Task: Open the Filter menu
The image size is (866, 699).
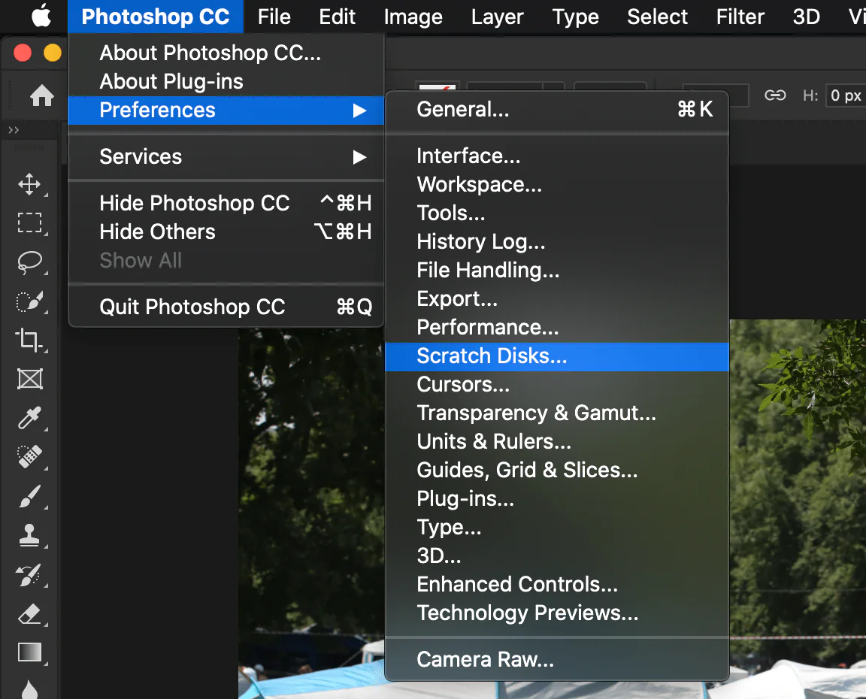Action: click(x=740, y=17)
